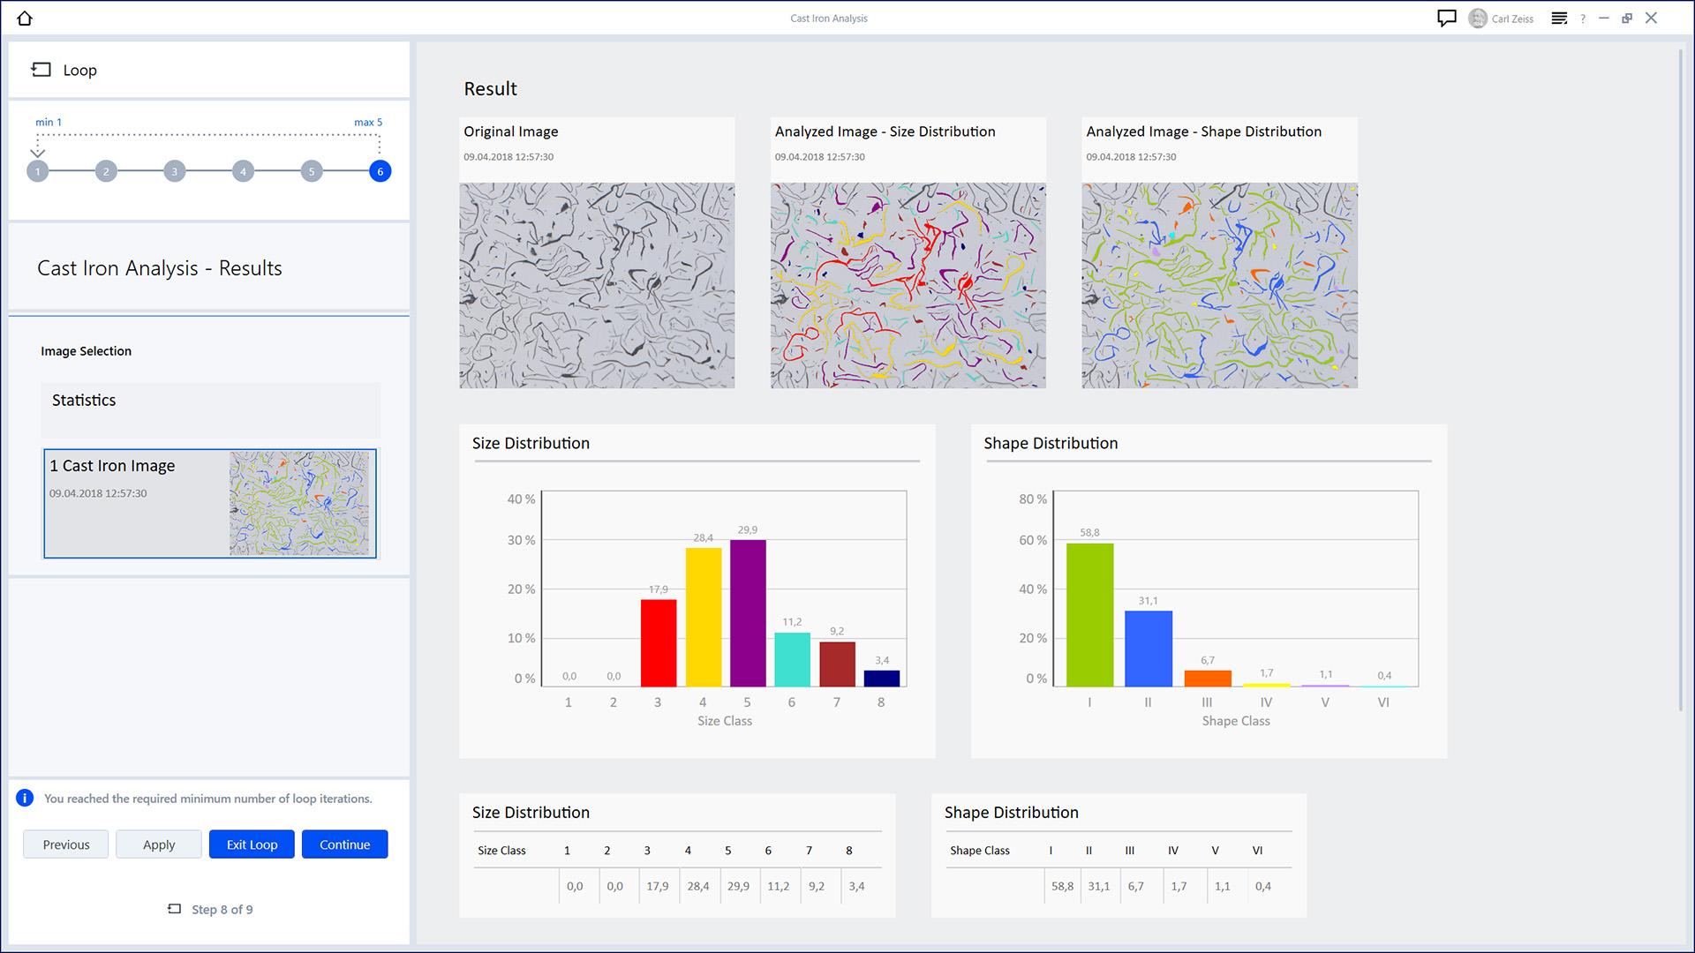Click the hamburger menu icon
This screenshot has width=1695, height=953.
[x=1560, y=18]
